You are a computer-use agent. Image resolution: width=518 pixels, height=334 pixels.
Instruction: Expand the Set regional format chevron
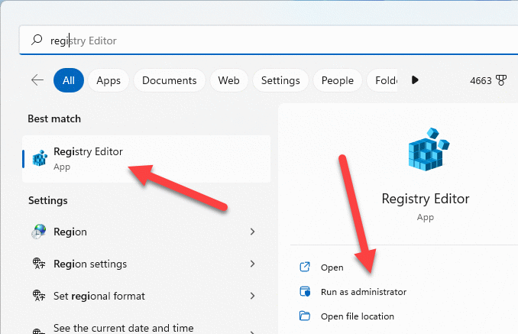[252, 296]
